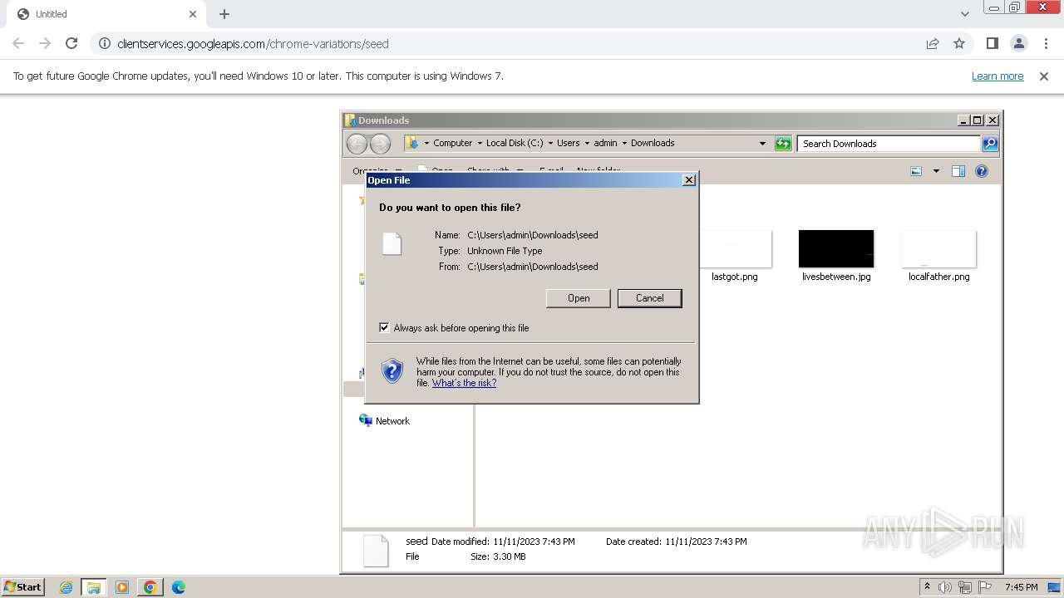Viewport: 1064px width, 598px height.
Task: Click the blank file icon in Open File dialog
Action: 392,243
